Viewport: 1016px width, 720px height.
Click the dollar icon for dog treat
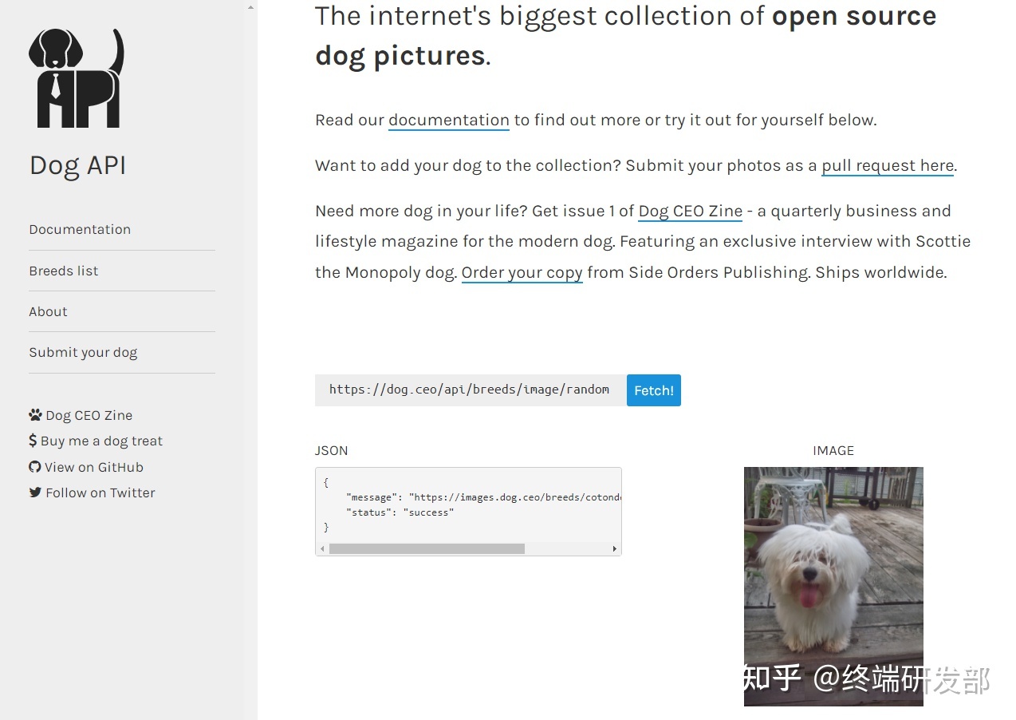point(33,441)
